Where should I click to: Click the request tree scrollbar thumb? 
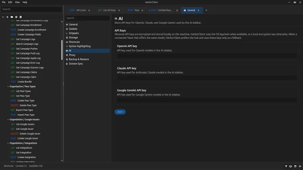click(62, 50)
